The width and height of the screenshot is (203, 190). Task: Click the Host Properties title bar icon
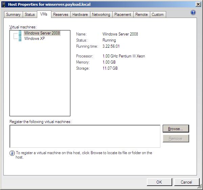click(x=4, y=4)
